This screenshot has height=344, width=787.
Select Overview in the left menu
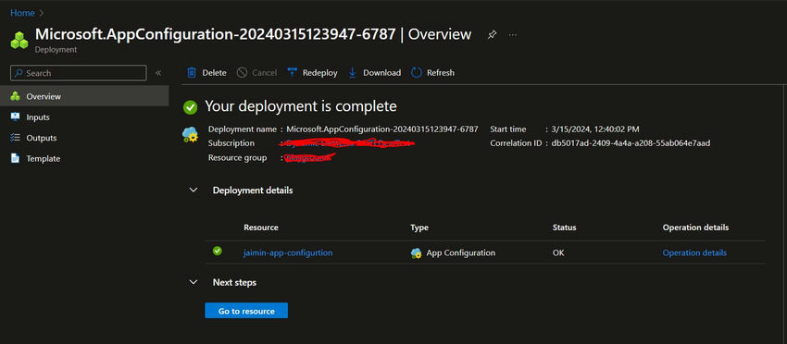tap(84, 96)
